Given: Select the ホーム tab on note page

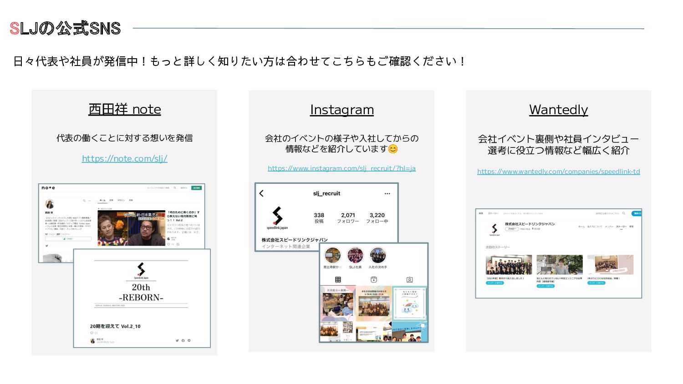Looking at the screenshot, I should coord(102,200).
